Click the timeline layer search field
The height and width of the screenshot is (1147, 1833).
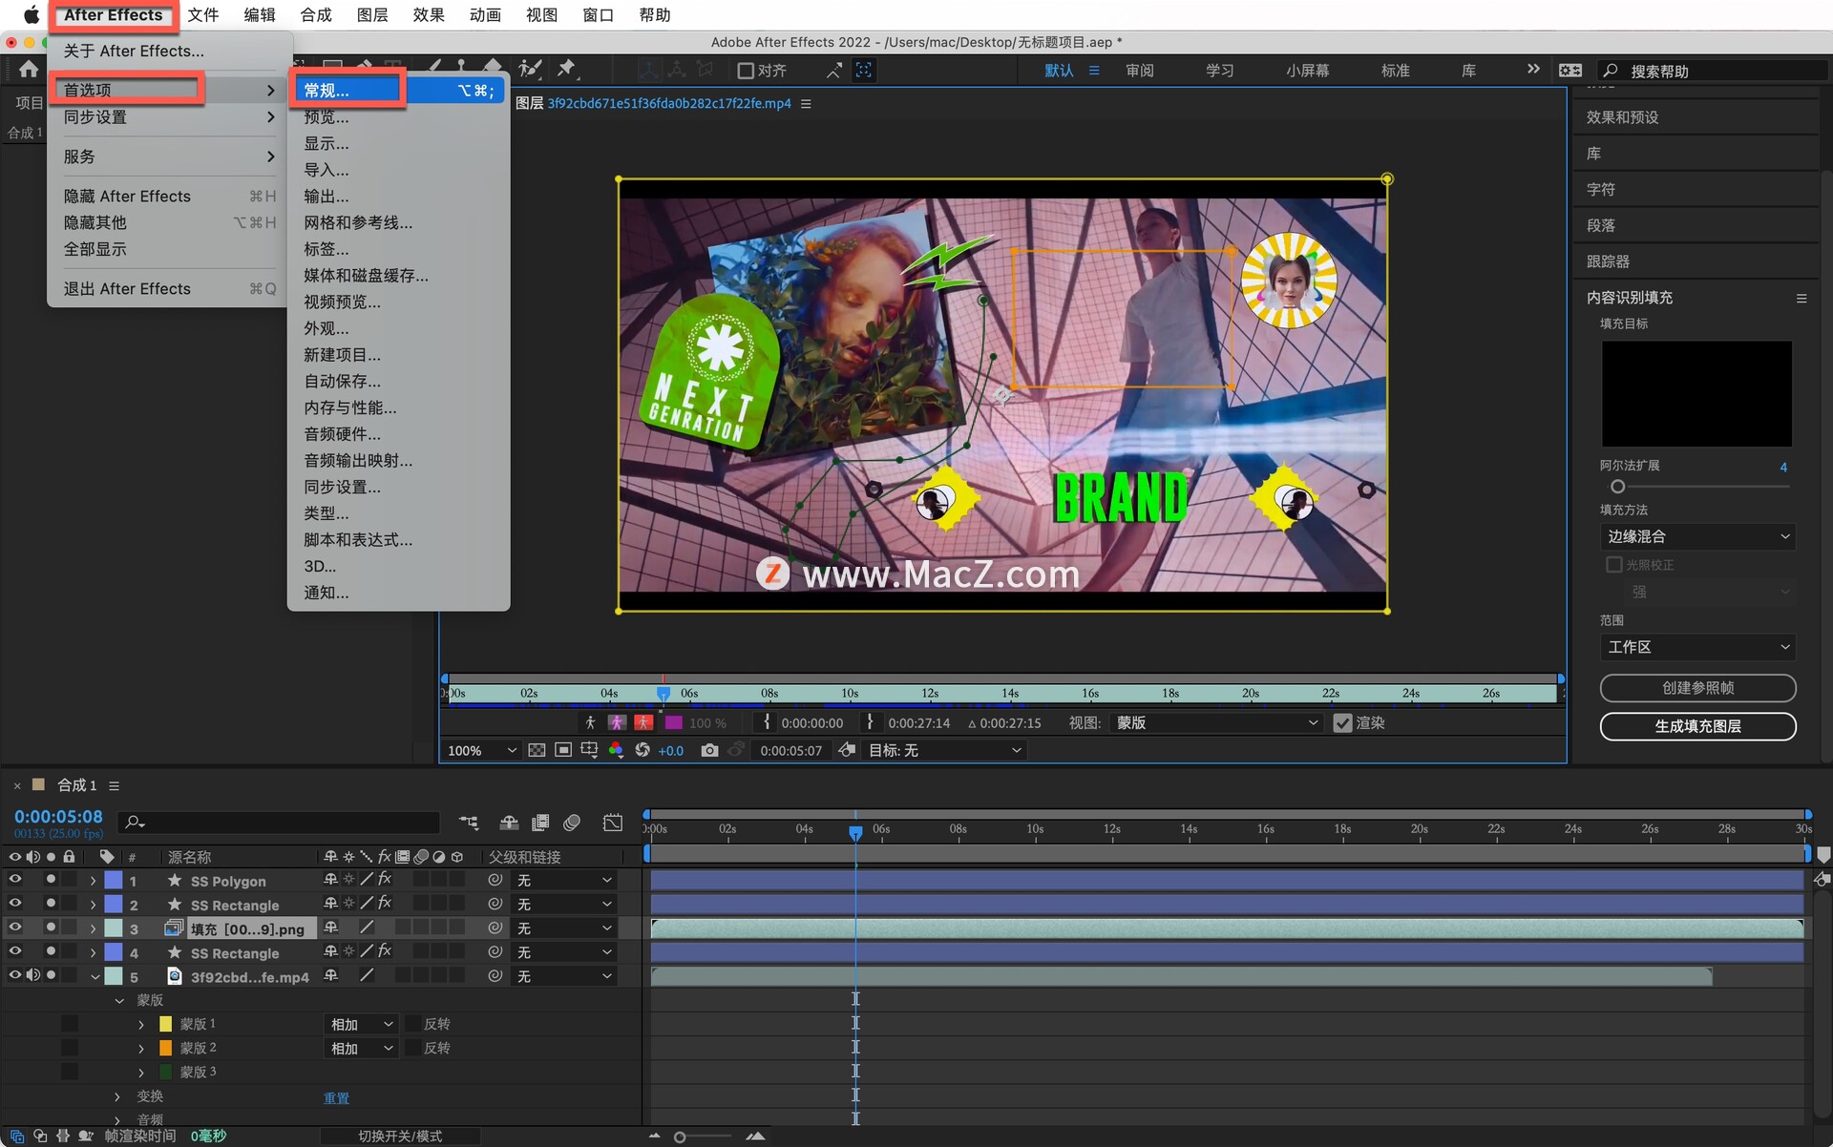click(278, 822)
